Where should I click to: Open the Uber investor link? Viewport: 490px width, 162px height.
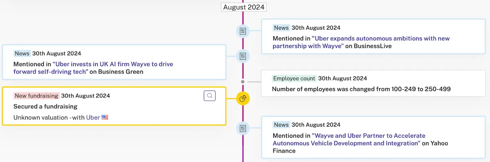pos(93,117)
